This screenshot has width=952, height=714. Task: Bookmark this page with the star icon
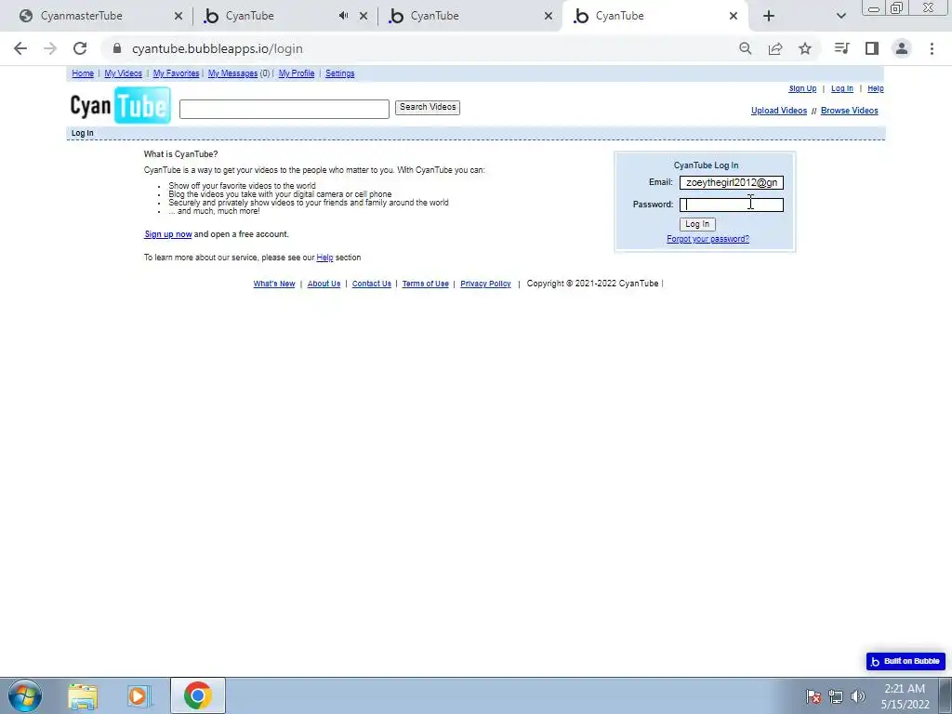click(x=805, y=48)
